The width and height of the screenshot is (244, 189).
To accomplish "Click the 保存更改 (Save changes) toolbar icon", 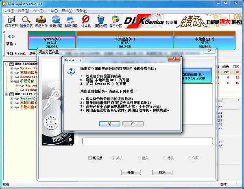I will pos(11,22).
